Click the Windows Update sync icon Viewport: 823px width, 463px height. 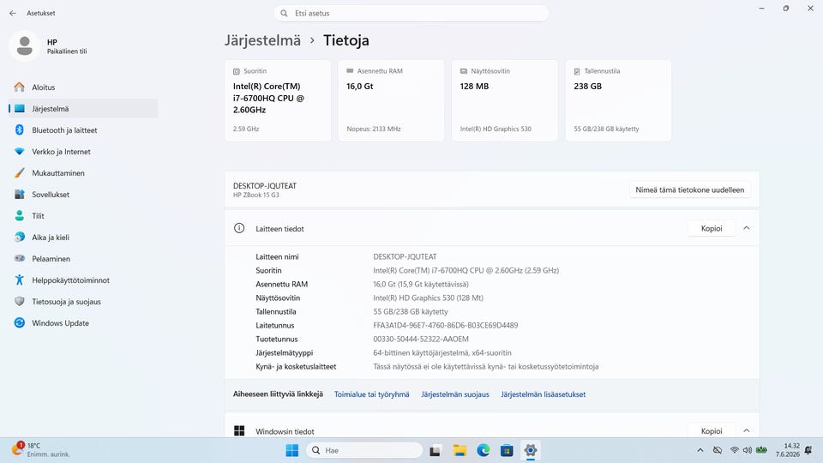[20, 323]
